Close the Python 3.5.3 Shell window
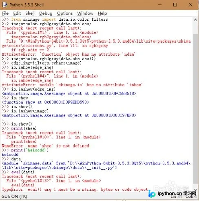 click(x=190, y=5)
